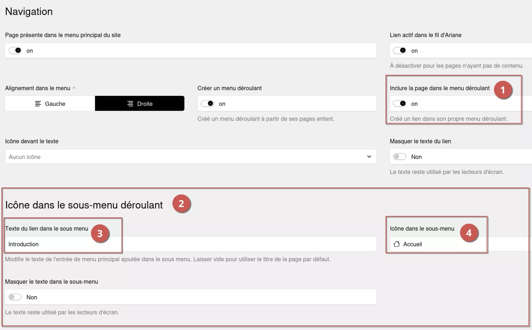Click 'Navigation' section heading
The height and width of the screenshot is (330, 532).
(29, 12)
